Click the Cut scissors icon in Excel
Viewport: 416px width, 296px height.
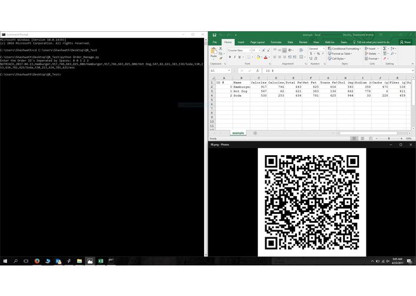point(220,49)
